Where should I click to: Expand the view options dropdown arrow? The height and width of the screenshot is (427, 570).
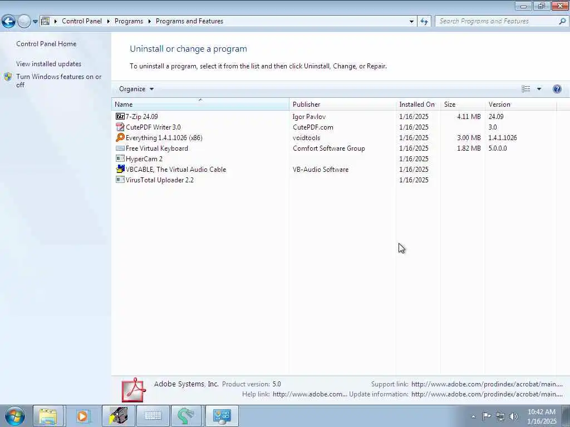539,89
